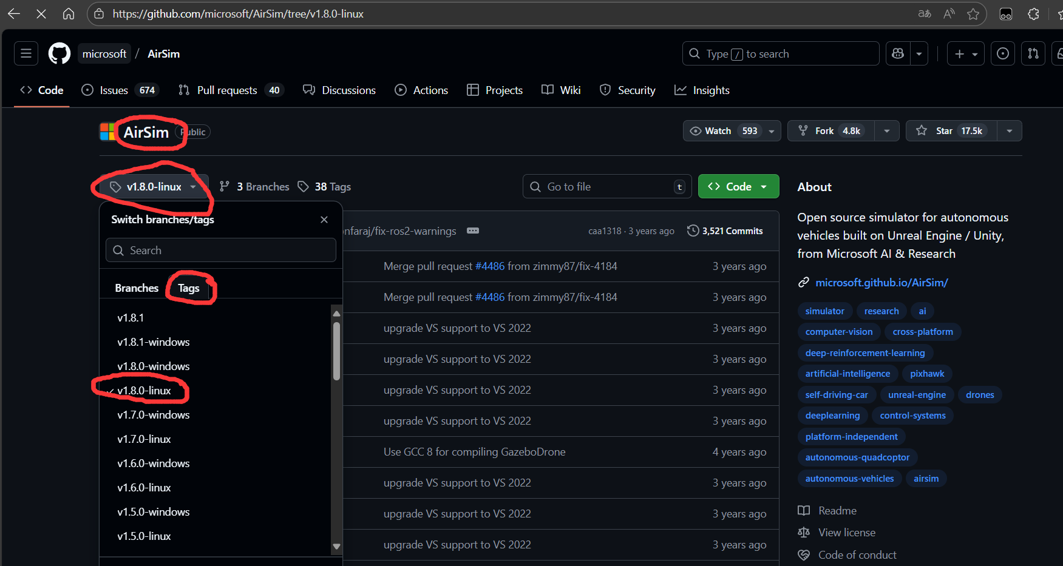This screenshot has width=1063, height=566.
Task: Open the browser home page icon
Action: (69, 13)
